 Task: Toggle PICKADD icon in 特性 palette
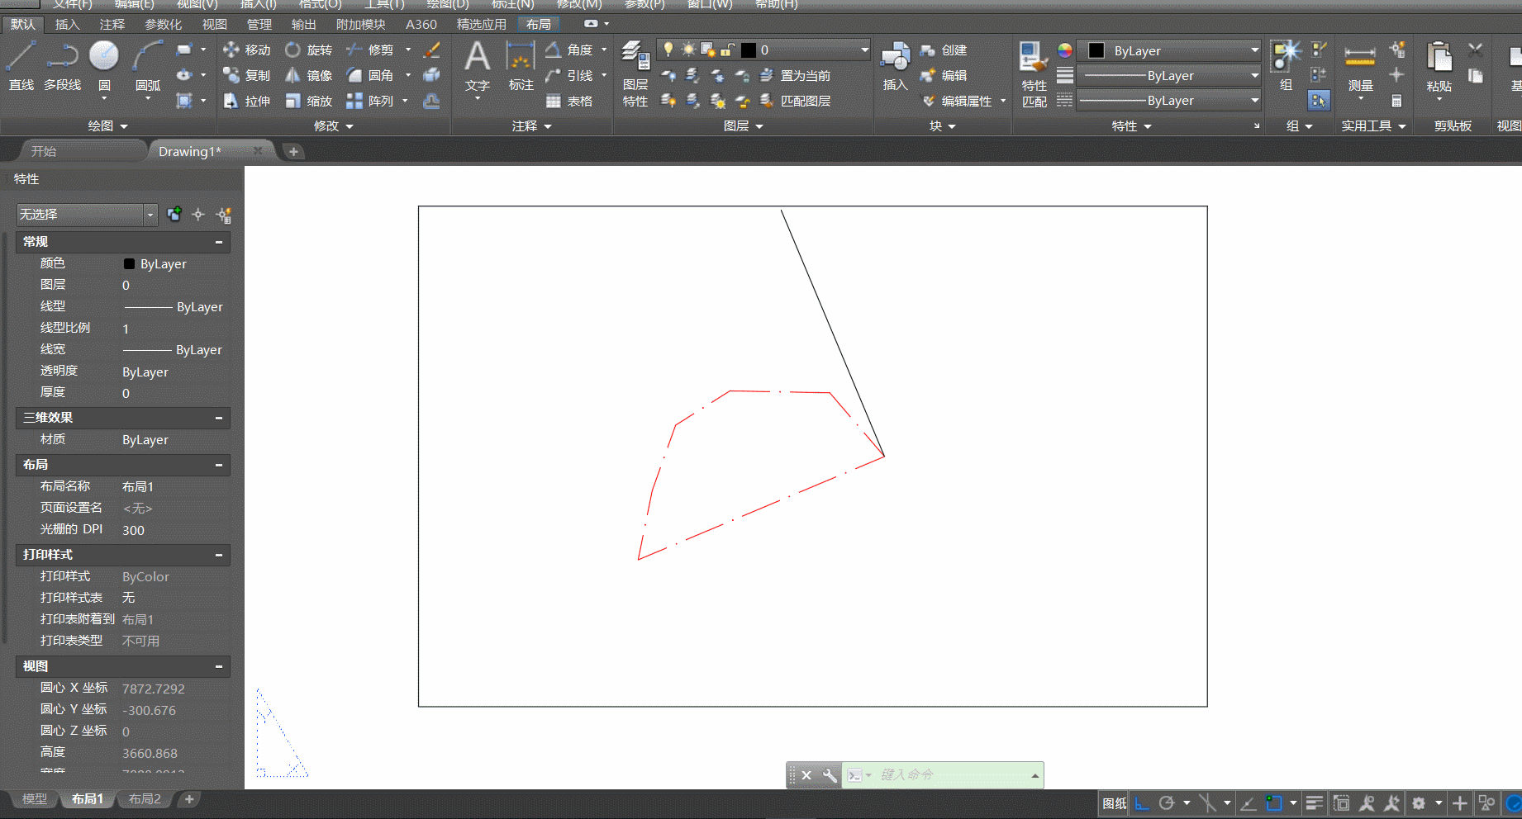174,215
